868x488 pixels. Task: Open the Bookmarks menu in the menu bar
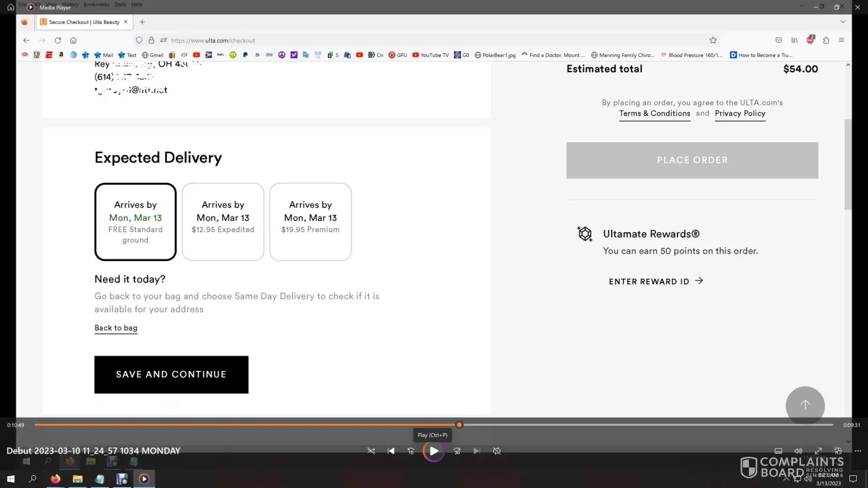[x=96, y=4]
